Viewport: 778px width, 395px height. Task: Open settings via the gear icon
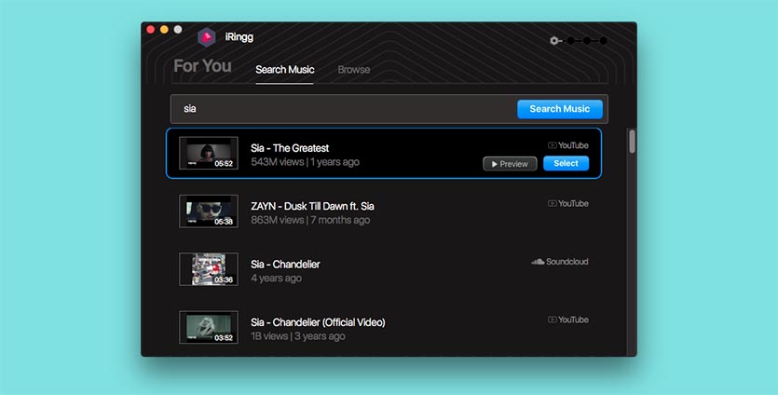553,41
